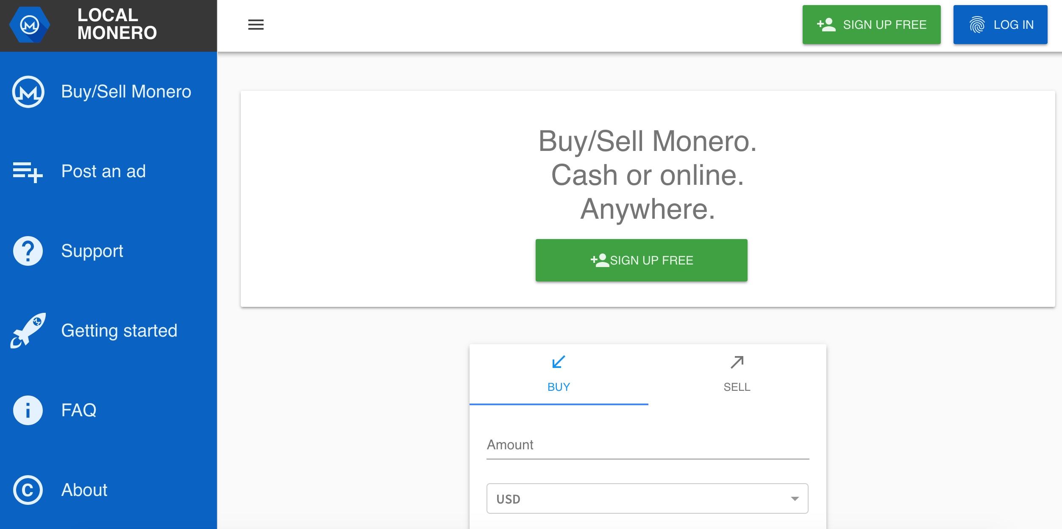The height and width of the screenshot is (529, 1062).
Task: Click the FAQ info icon
Action: click(x=28, y=410)
